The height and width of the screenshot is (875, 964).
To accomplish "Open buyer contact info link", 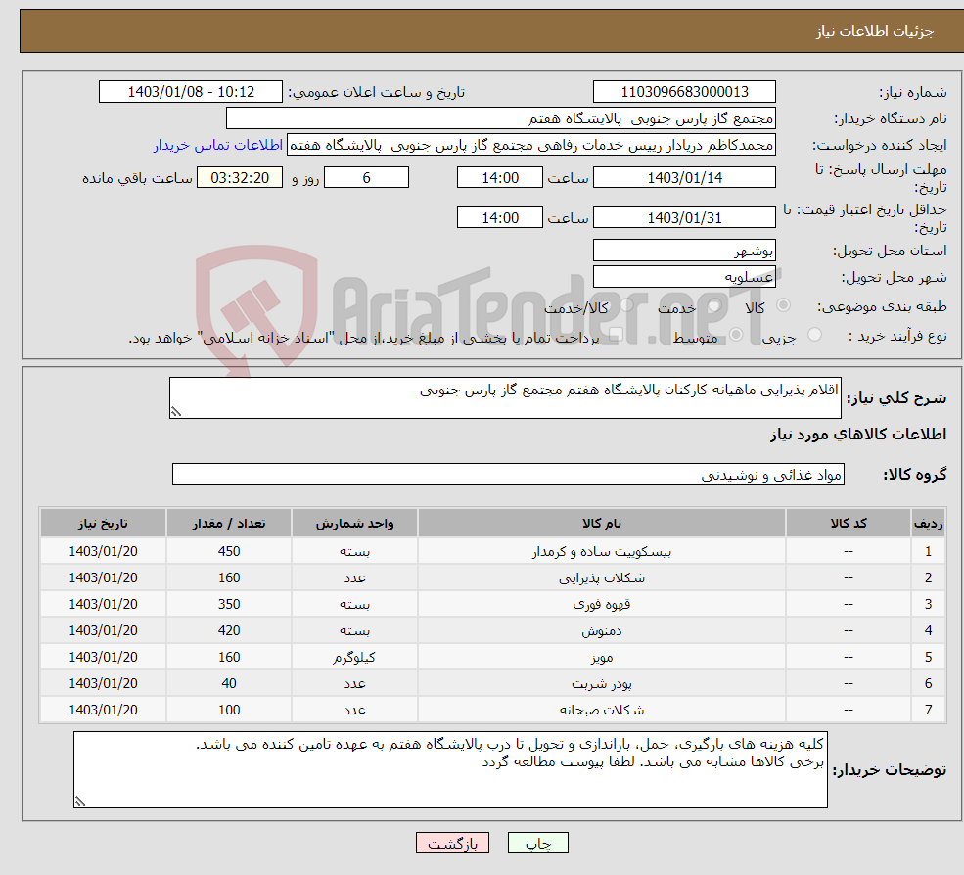I will pos(218,145).
